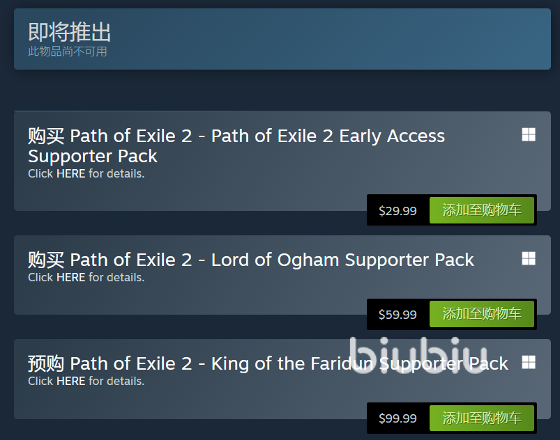Click the $99.99 price label

pos(398,418)
